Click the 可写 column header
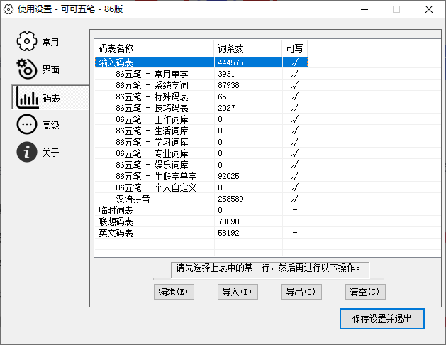 coord(295,48)
